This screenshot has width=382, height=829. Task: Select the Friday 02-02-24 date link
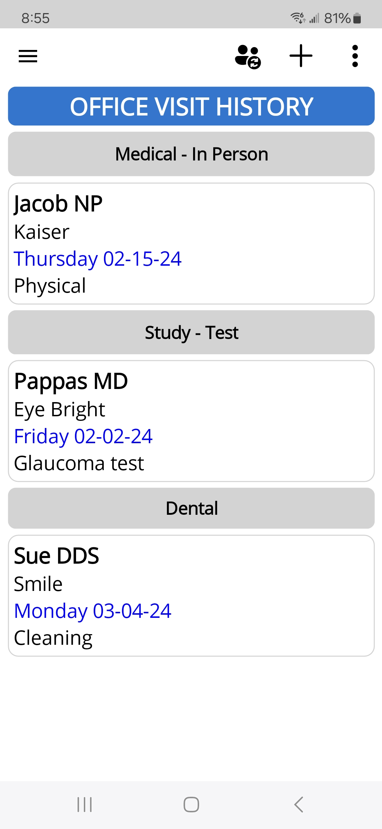click(83, 436)
